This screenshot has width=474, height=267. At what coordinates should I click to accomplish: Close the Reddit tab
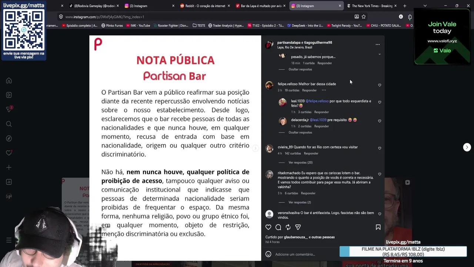click(228, 6)
